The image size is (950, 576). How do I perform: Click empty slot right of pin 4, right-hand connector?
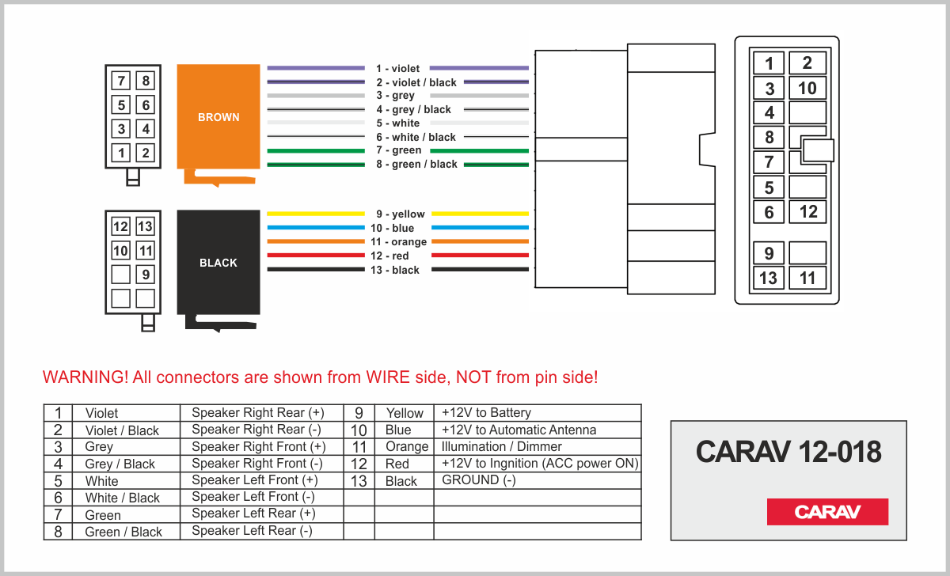pyautogui.click(x=807, y=112)
